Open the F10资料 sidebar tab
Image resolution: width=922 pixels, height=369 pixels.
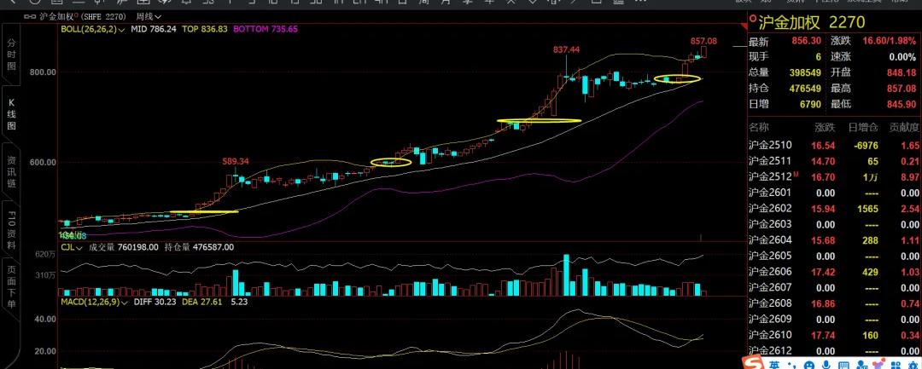click(x=11, y=228)
